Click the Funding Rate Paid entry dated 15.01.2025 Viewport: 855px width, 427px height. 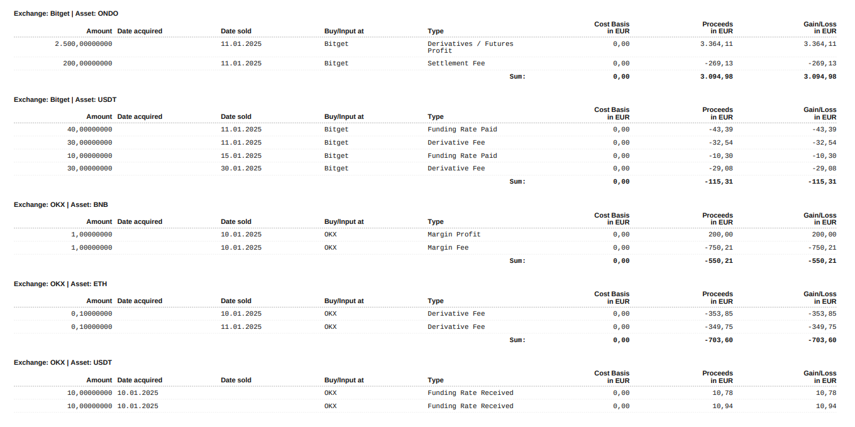[462, 156]
